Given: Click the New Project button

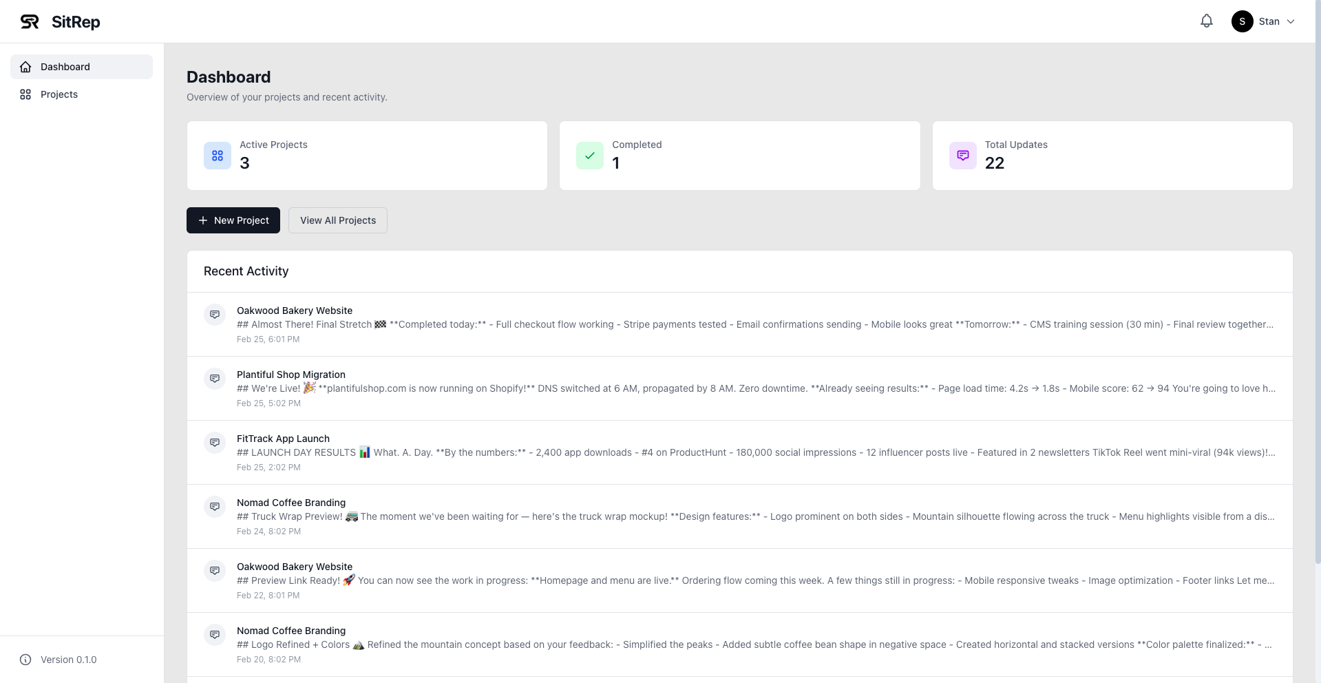Looking at the screenshot, I should click(233, 220).
